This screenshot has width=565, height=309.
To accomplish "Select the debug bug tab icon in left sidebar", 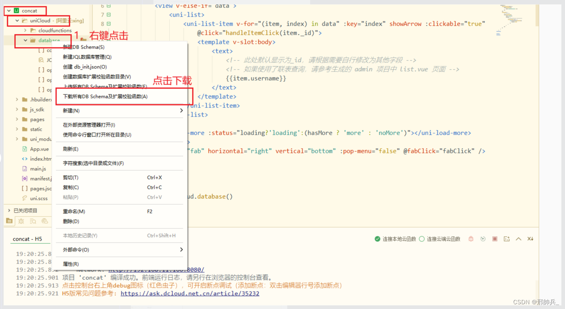I will 21,221.
